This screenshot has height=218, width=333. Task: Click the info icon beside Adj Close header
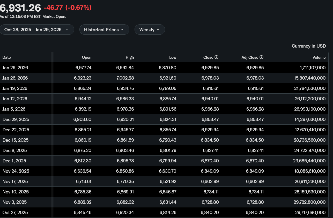coord(262,57)
